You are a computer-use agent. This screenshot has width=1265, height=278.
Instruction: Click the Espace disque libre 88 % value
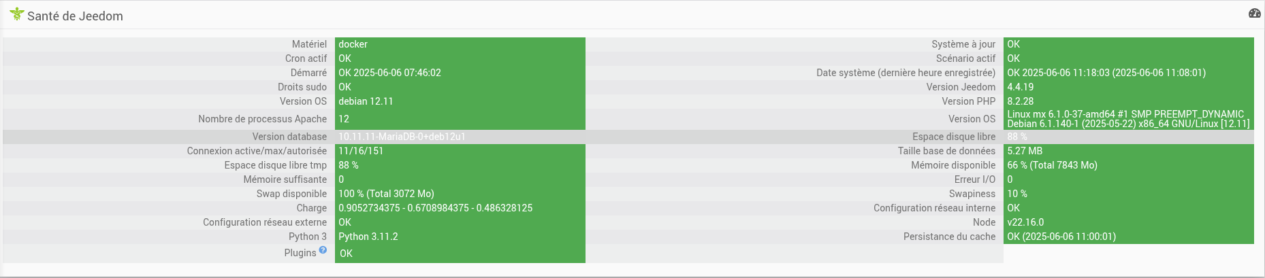tap(1129, 137)
